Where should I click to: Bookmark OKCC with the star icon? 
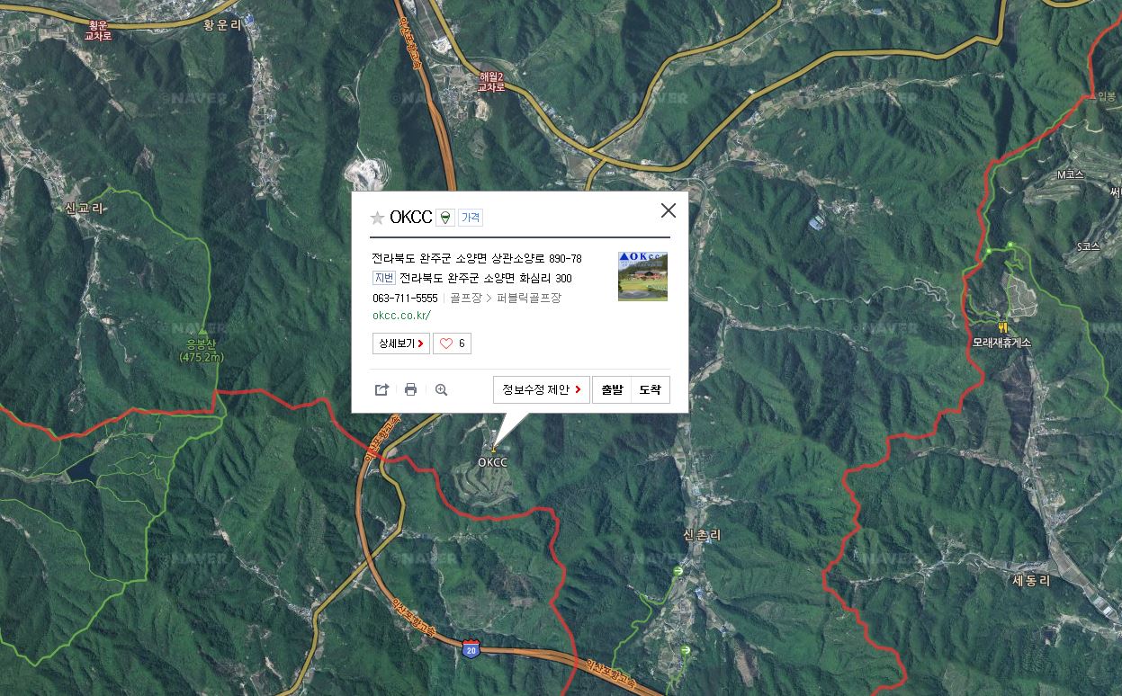pyautogui.click(x=378, y=218)
